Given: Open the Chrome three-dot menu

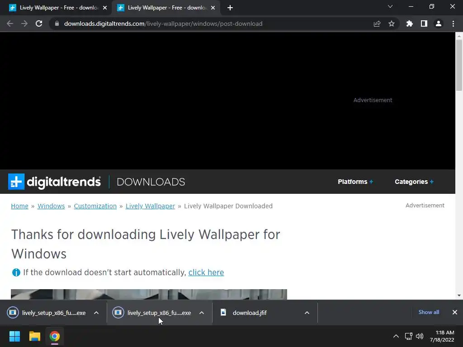Looking at the screenshot, I should pos(453,23).
